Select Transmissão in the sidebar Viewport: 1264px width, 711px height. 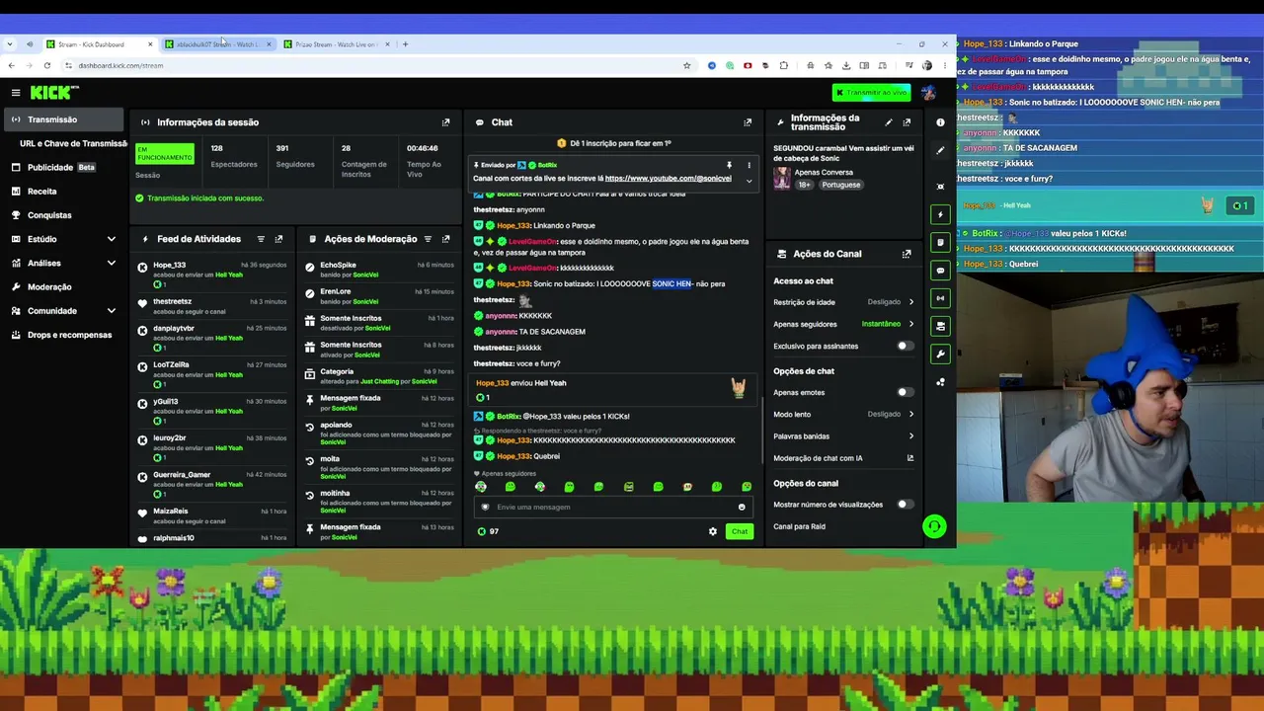tap(64, 119)
